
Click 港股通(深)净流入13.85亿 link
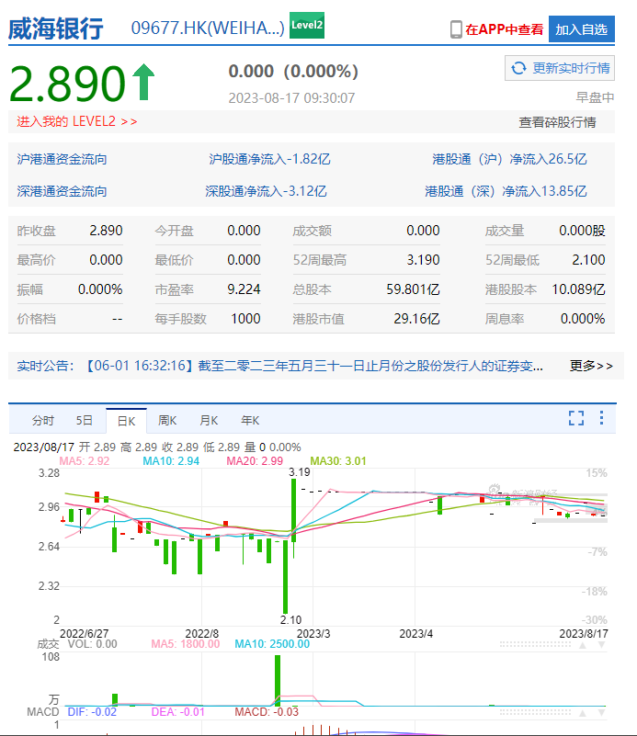coord(506,191)
